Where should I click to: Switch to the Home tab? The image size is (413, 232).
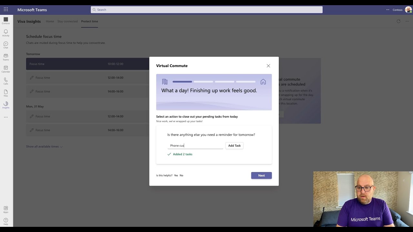tap(50, 21)
